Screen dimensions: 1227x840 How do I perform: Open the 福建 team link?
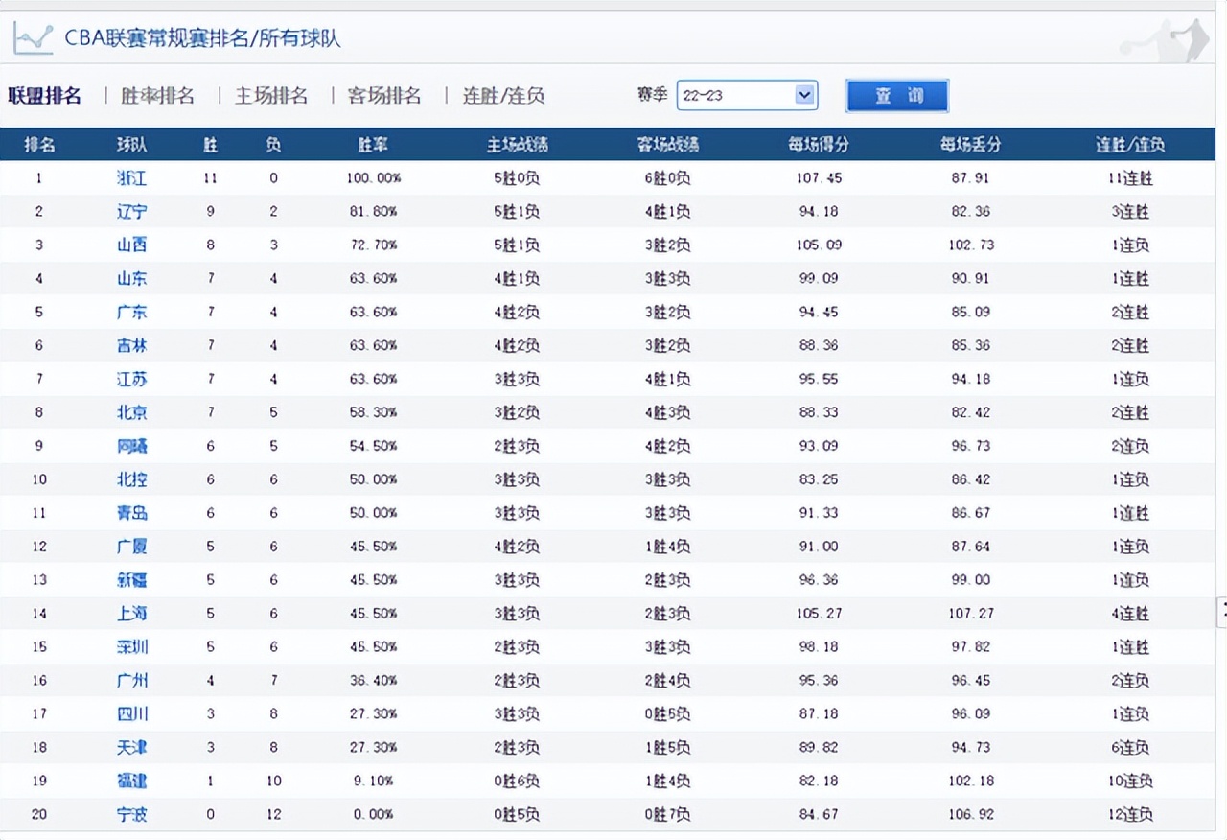131,781
